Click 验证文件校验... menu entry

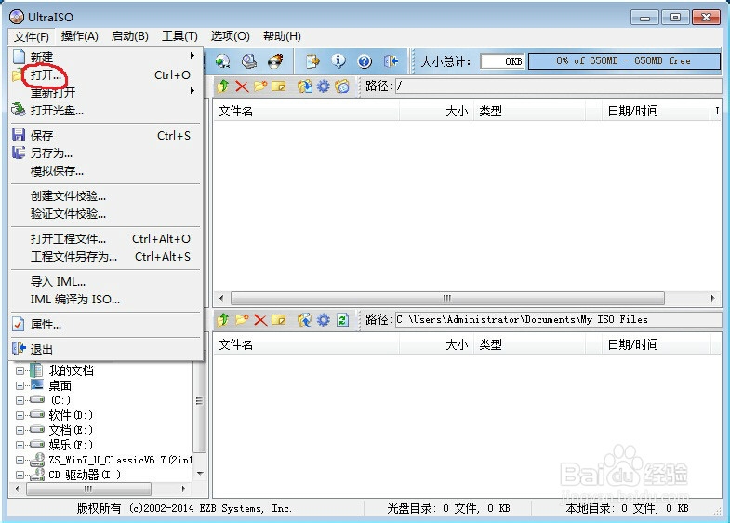click(x=106, y=214)
